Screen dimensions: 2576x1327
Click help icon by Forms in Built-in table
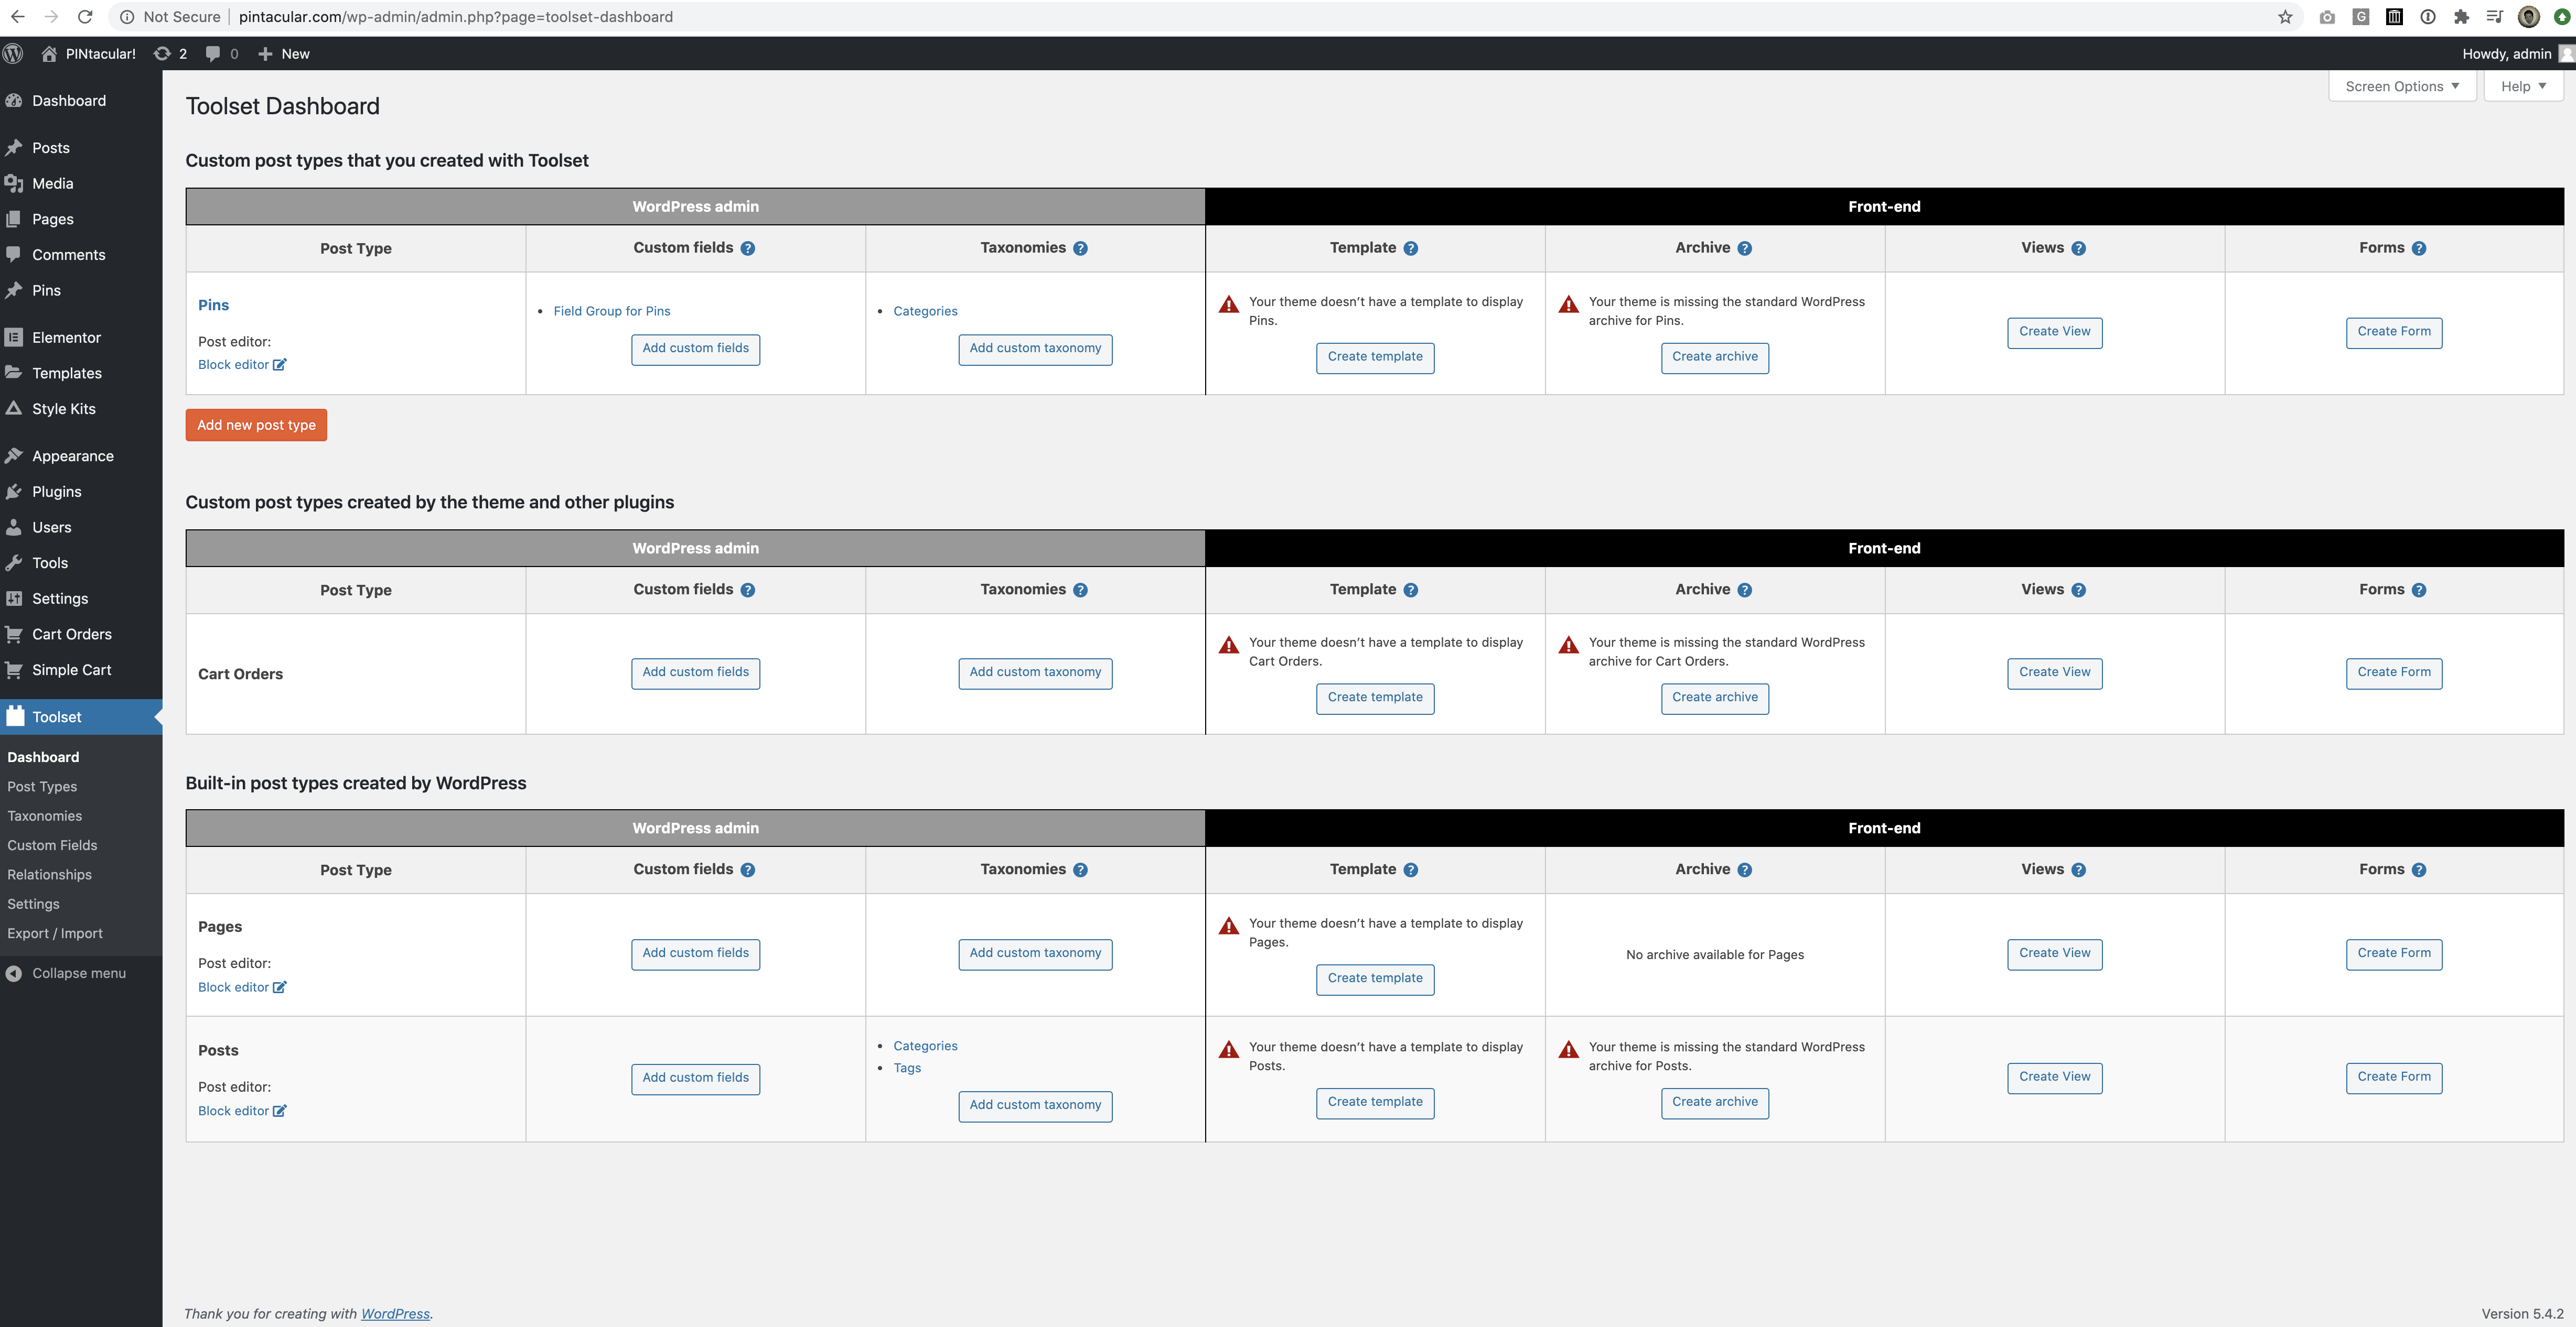(x=2419, y=871)
